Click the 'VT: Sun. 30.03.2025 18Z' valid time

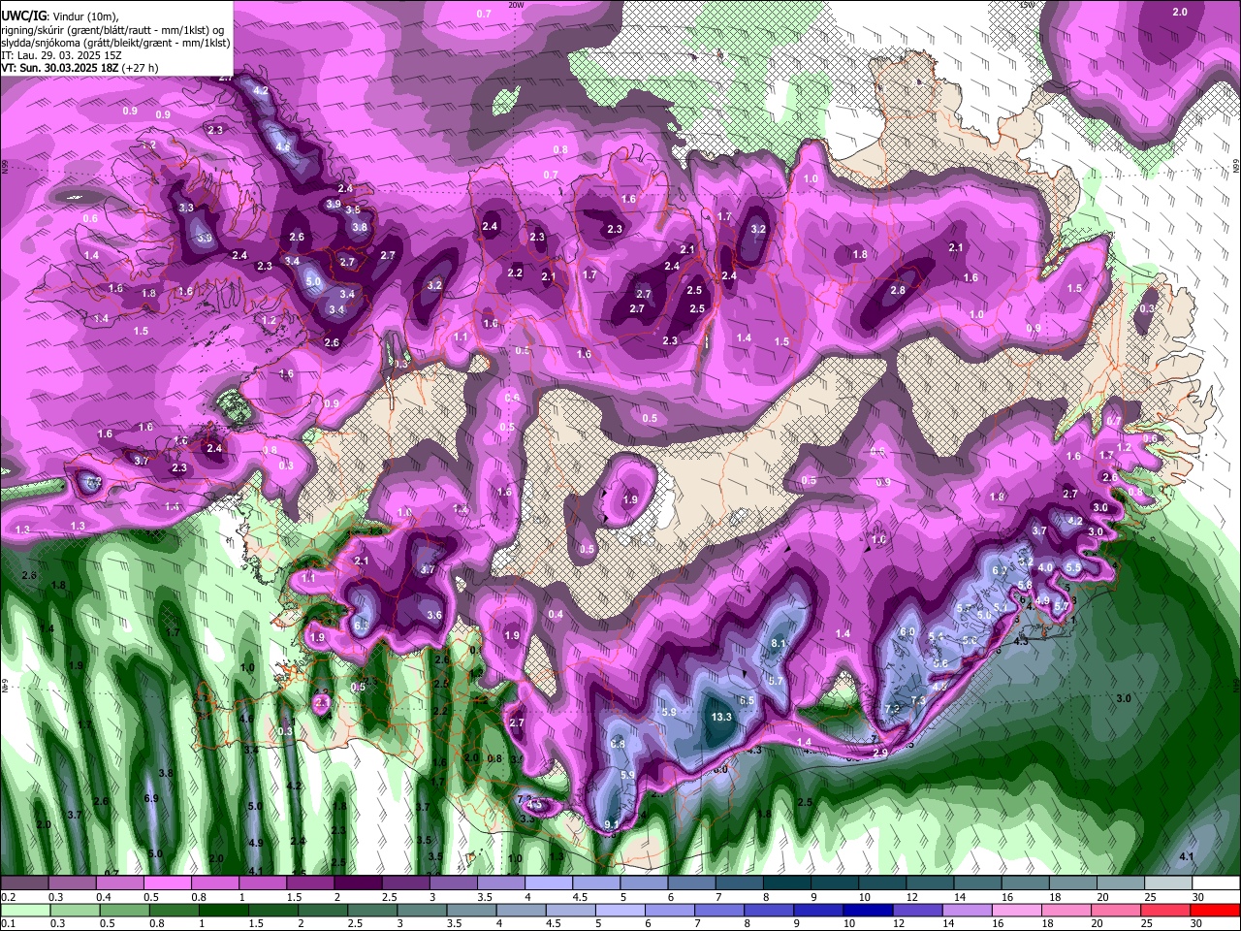60,68
